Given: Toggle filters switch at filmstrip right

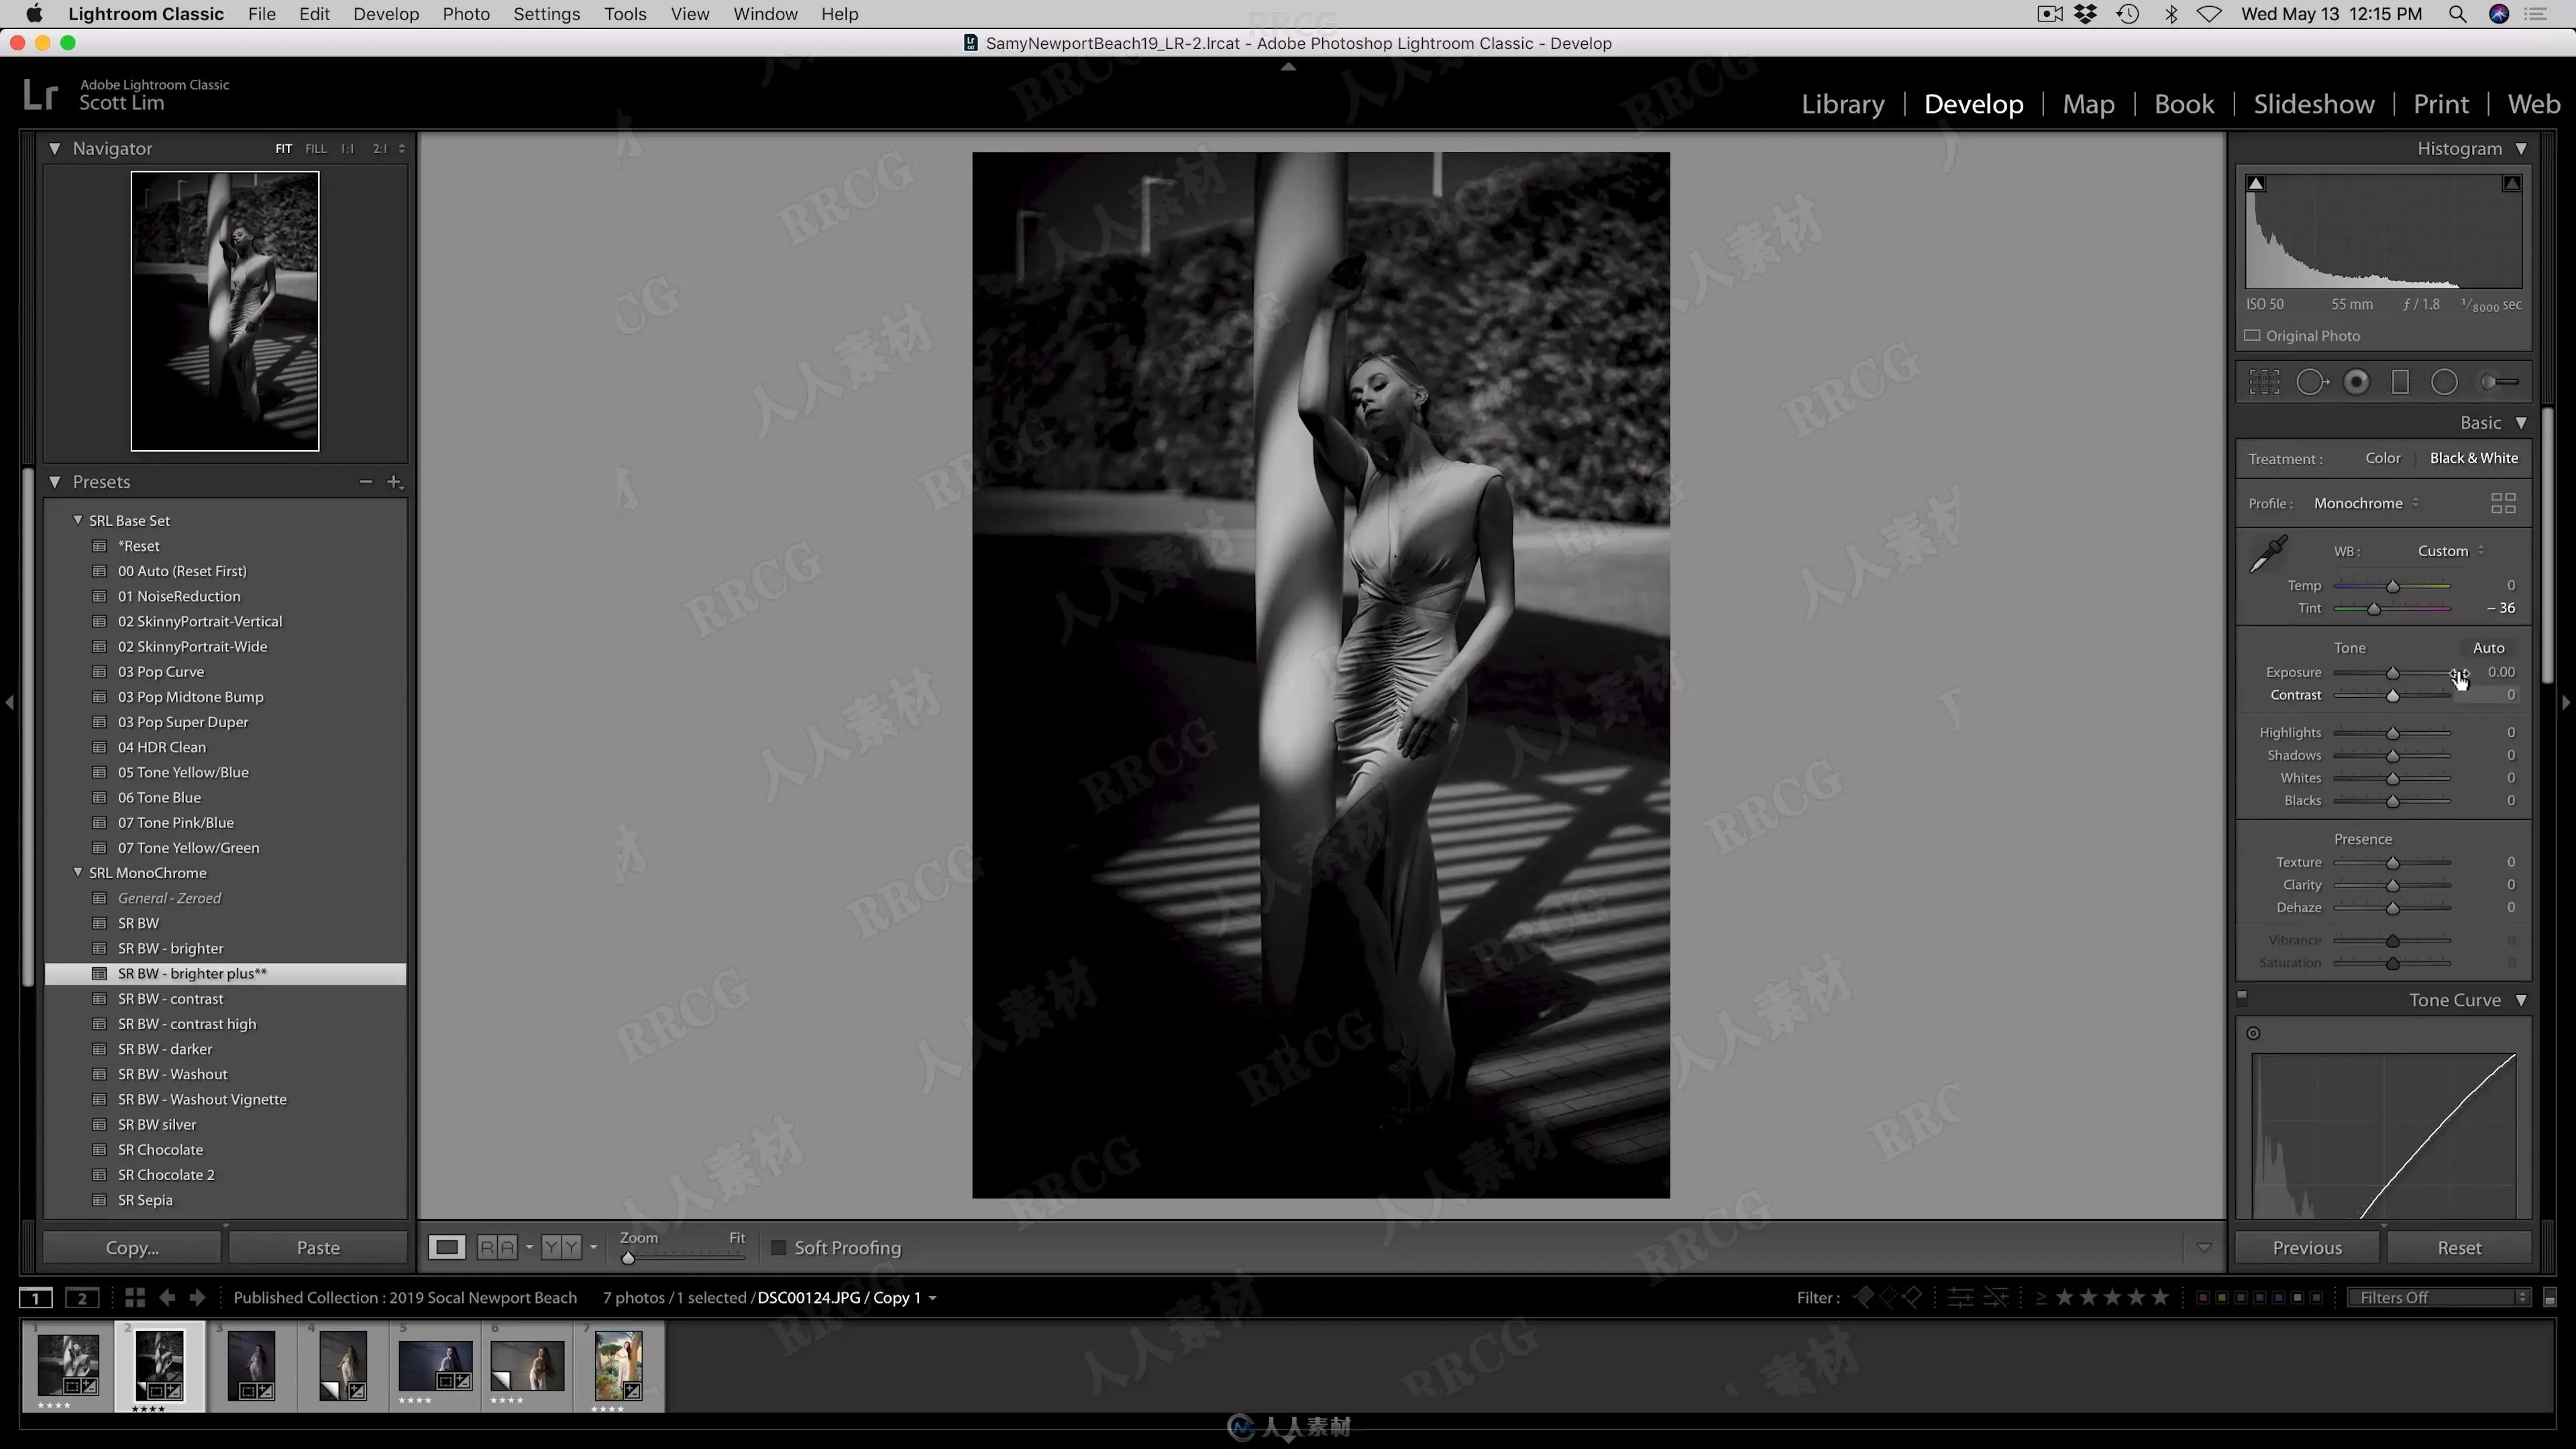Looking at the screenshot, I should 2550,1298.
